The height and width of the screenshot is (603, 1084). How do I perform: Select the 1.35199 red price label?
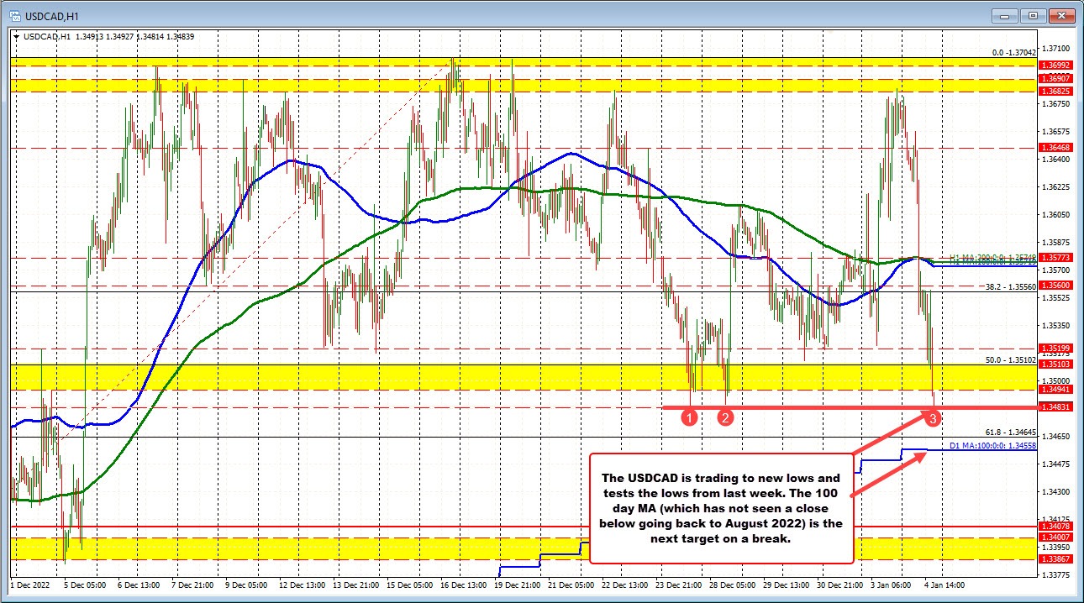coord(1055,348)
